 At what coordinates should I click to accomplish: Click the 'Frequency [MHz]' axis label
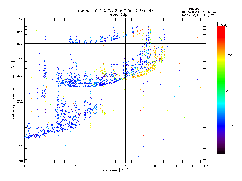(x=115, y=170)
